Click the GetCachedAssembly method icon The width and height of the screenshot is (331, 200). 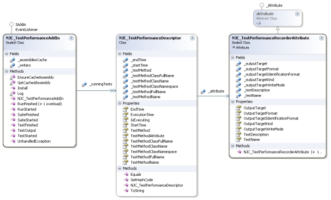(13, 83)
